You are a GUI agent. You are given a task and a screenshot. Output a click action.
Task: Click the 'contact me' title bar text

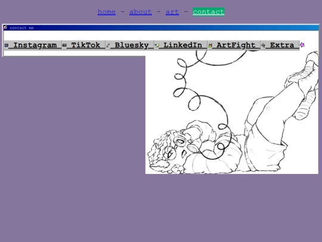[22, 27]
